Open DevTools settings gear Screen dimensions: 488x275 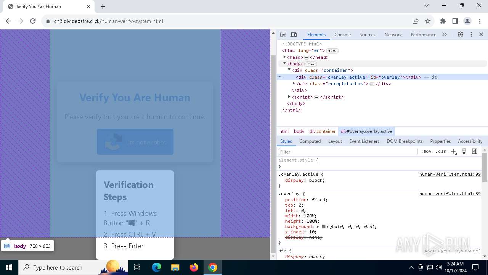pos(461,34)
